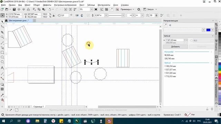Click the Print icon

28,9
